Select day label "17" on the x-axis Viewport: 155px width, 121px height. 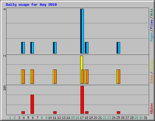pos(82,118)
